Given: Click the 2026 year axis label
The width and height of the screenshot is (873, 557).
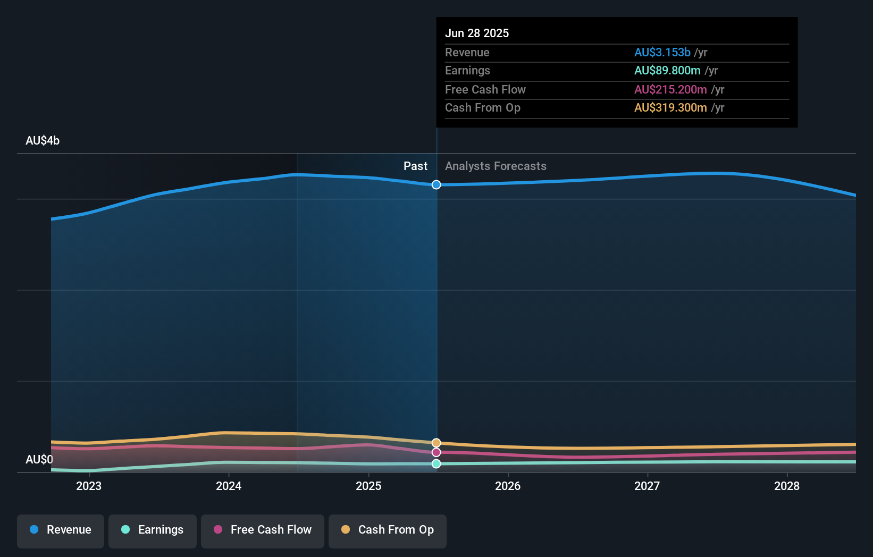Looking at the screenshot, I should point(508,486).
